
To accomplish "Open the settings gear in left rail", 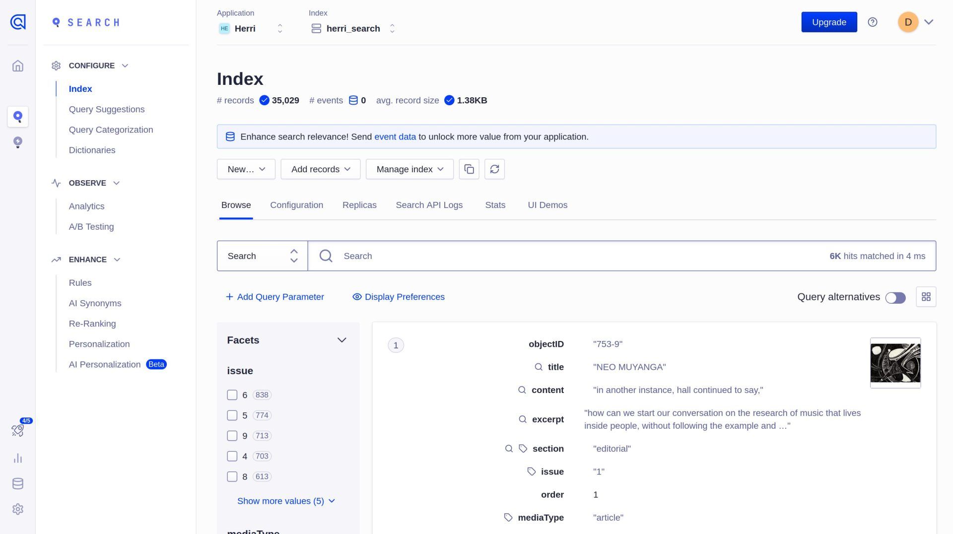I will tap(18, 509).
